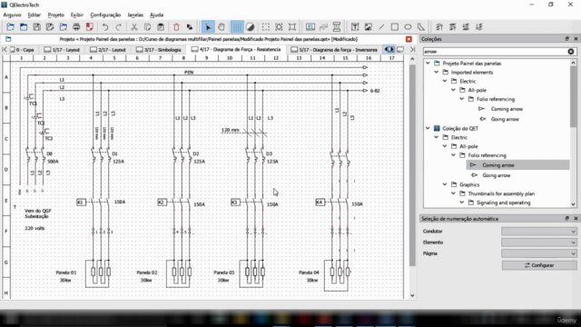Select Coming arrow under Imported elements

(x=507, y=109)
